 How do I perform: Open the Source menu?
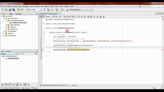[x=31, y=6]
